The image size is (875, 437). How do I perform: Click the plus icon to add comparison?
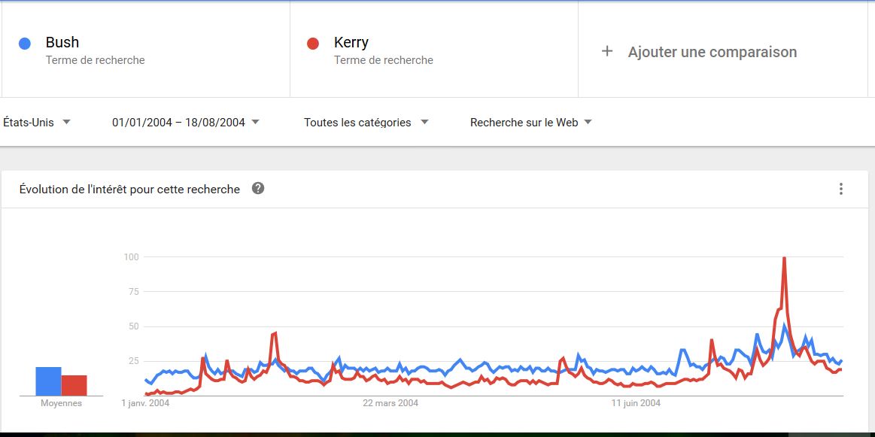tap(607, 51)
